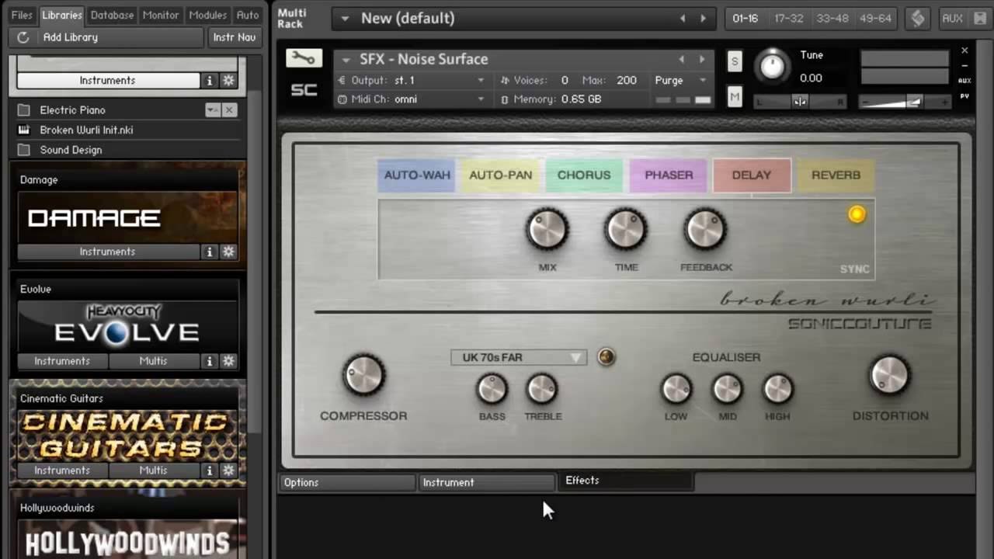Go to next multi with right arrow
The image size is (994, 559).
coord(704,18)
